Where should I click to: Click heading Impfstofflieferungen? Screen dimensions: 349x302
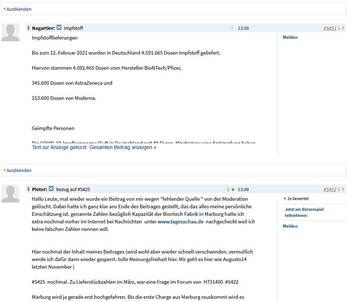55,38
